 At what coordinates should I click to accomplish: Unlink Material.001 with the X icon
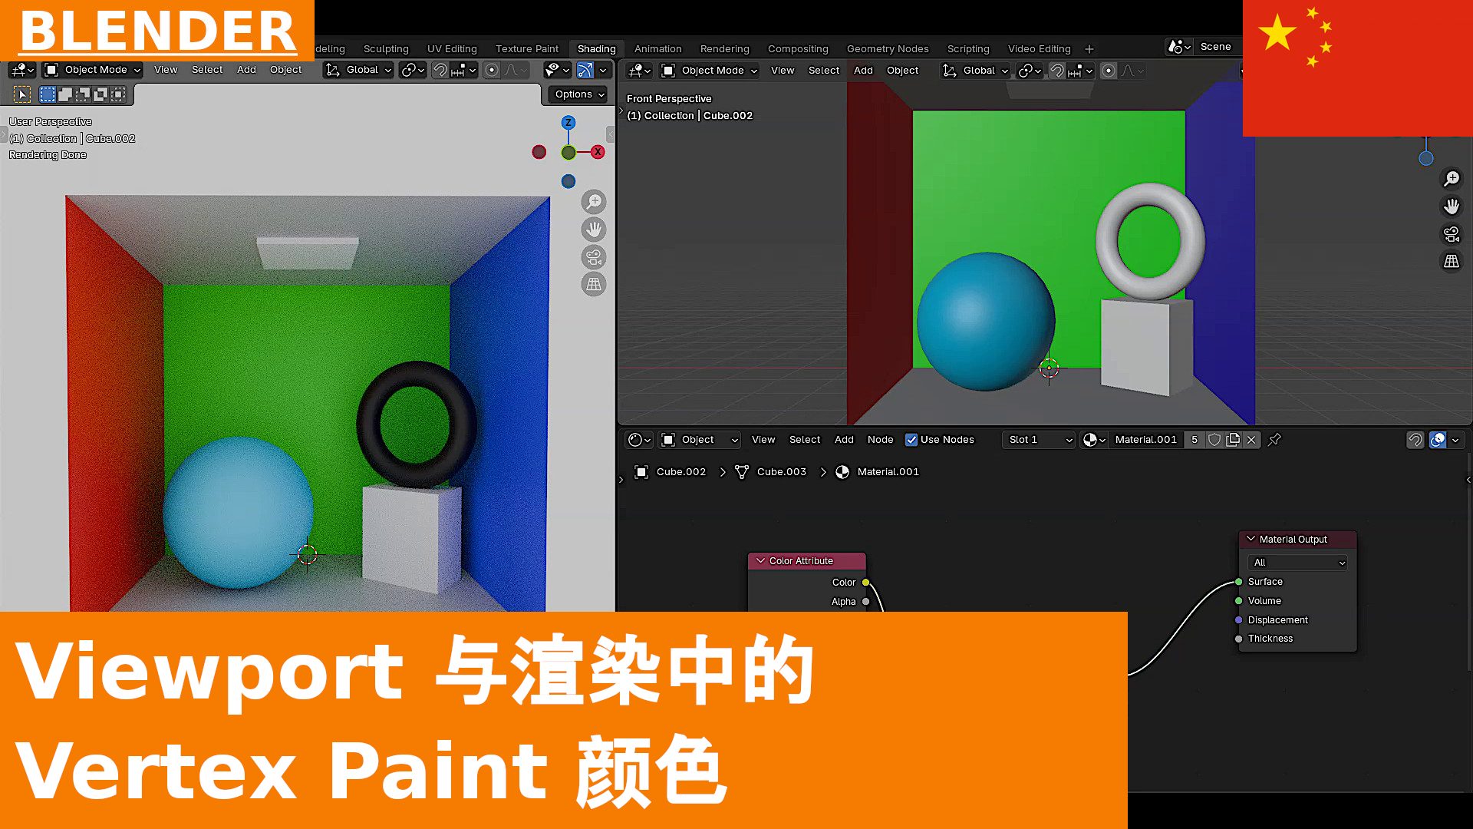[1251, 440]
